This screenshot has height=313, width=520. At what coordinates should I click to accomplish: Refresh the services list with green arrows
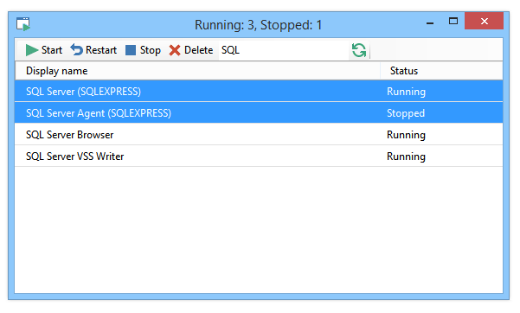(x=359, y=50)
